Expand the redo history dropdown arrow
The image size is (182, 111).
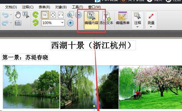(x=11, y=23)
